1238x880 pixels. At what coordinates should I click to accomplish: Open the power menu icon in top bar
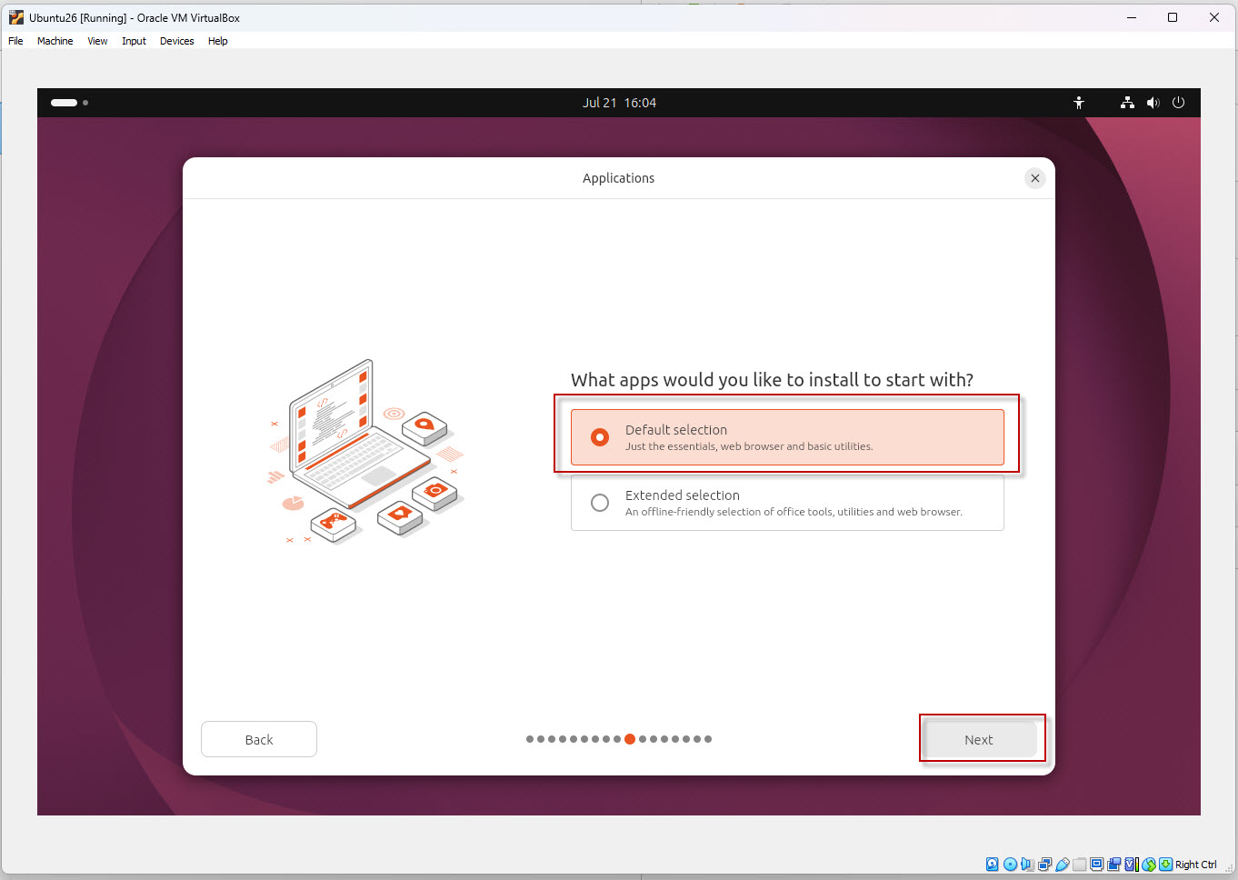1178,103
